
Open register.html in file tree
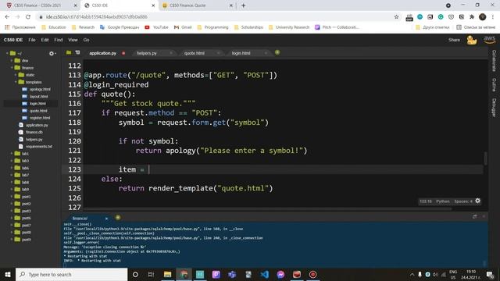point(40,118)
